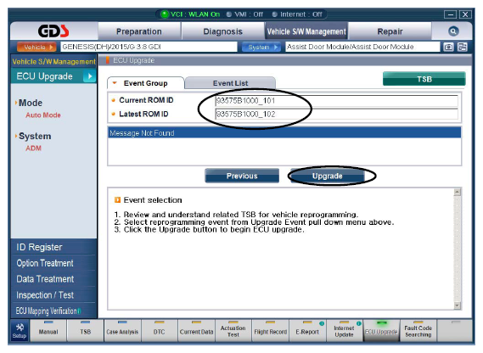Open the Flight Record tool
This screenshot has width=483, height=353.
271,331
